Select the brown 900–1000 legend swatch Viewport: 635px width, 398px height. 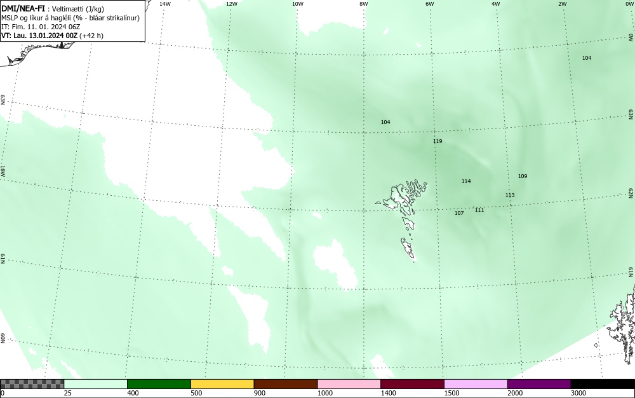pos(286,384)
